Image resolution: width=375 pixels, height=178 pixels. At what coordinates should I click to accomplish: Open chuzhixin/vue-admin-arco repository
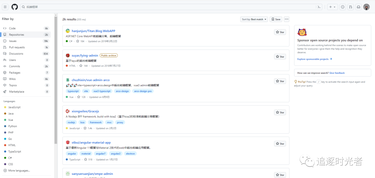tap(91, 80)
